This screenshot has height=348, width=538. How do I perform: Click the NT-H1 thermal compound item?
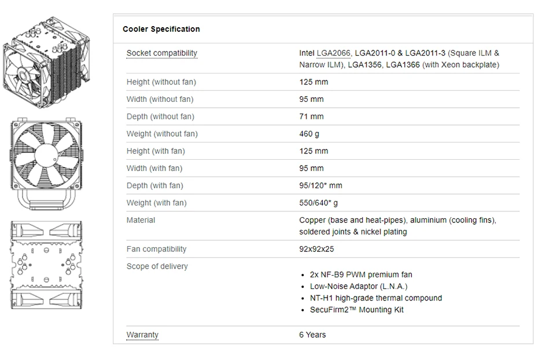[x=375, y=298]
